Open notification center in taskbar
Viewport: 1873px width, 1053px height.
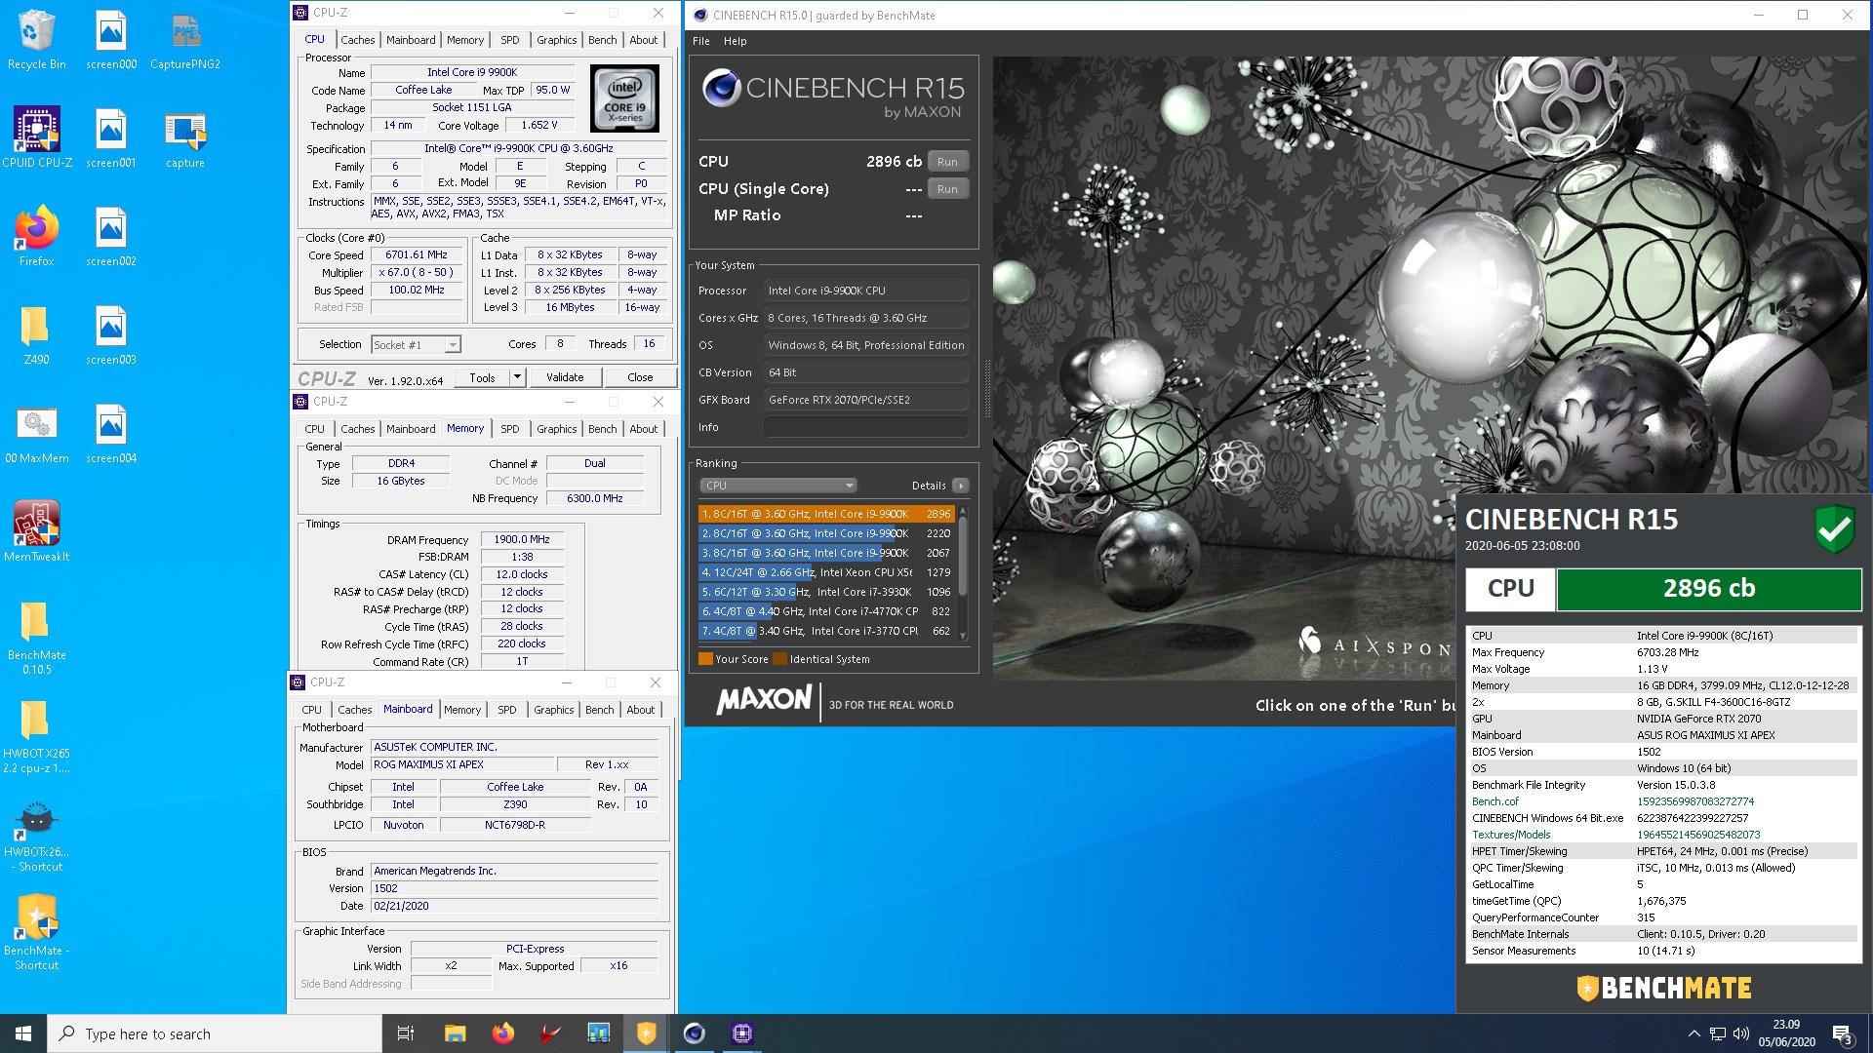coord(1843,1033)
